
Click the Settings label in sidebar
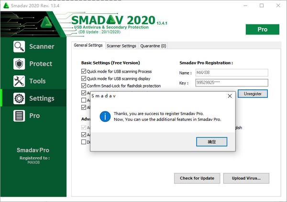click(42, 98)
